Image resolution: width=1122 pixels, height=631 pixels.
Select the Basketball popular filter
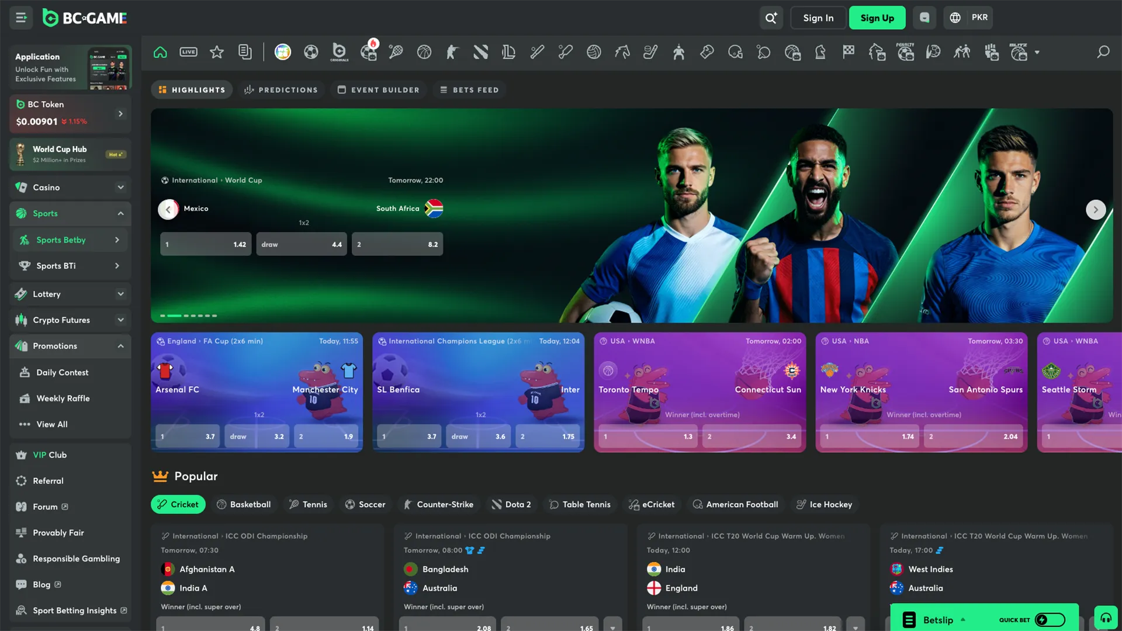click(x=244, y=504)
